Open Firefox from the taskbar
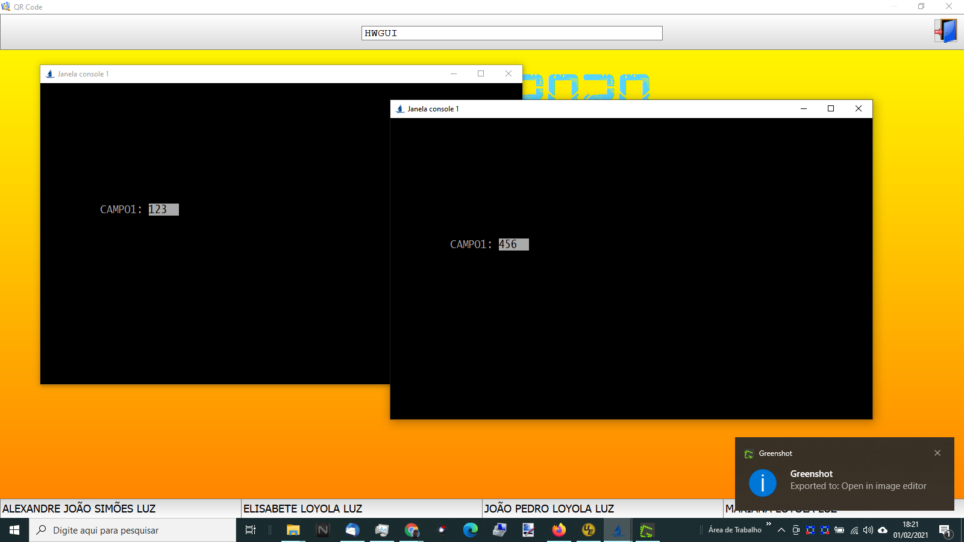This screenshot has width=964, height=542. [x=559, y=530]
